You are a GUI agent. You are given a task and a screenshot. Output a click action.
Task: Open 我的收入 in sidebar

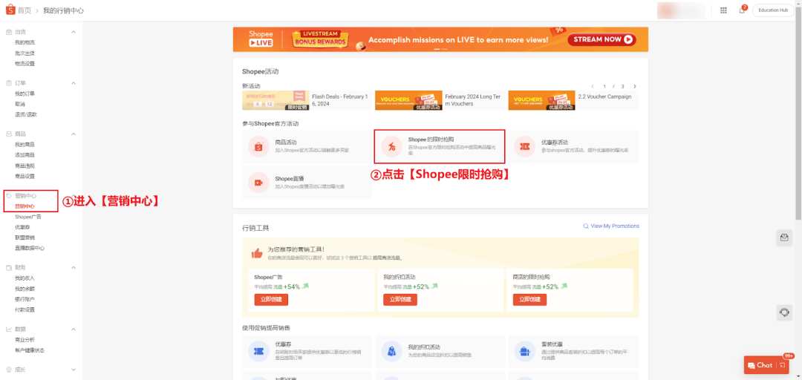[25, 278]
